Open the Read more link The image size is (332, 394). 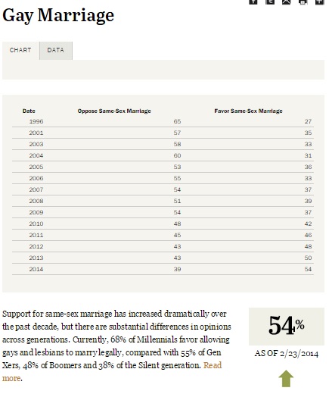[x=213, y=365]
